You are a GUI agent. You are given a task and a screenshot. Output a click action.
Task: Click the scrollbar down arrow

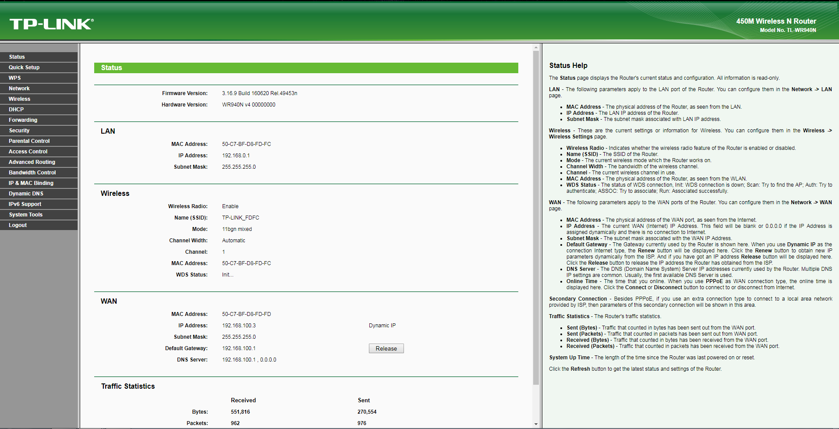coord(536,424)
